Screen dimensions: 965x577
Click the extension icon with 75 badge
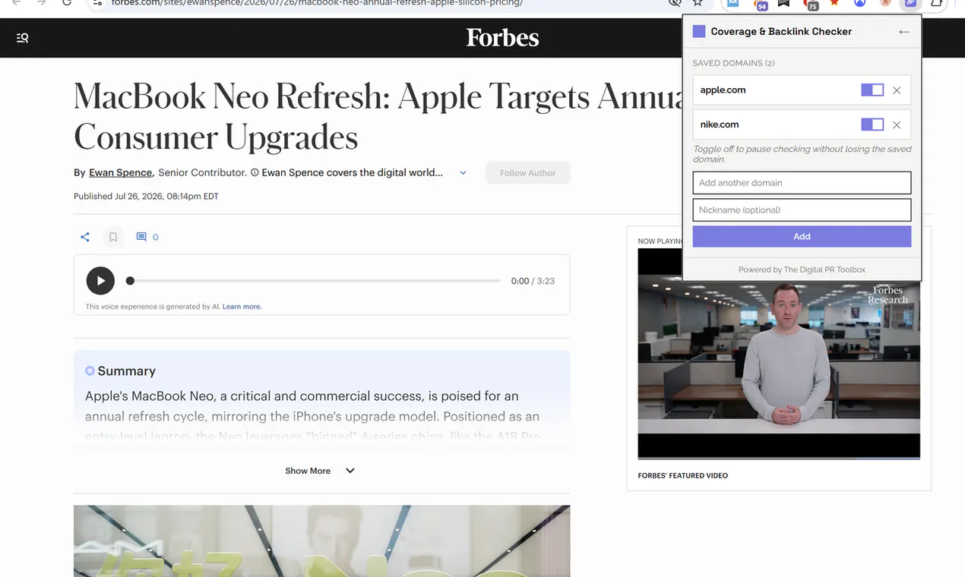810,4
